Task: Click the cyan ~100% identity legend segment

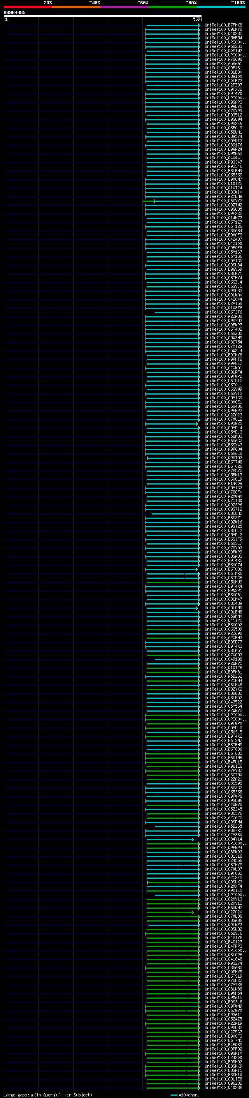Action: click(x=221, y=7)
